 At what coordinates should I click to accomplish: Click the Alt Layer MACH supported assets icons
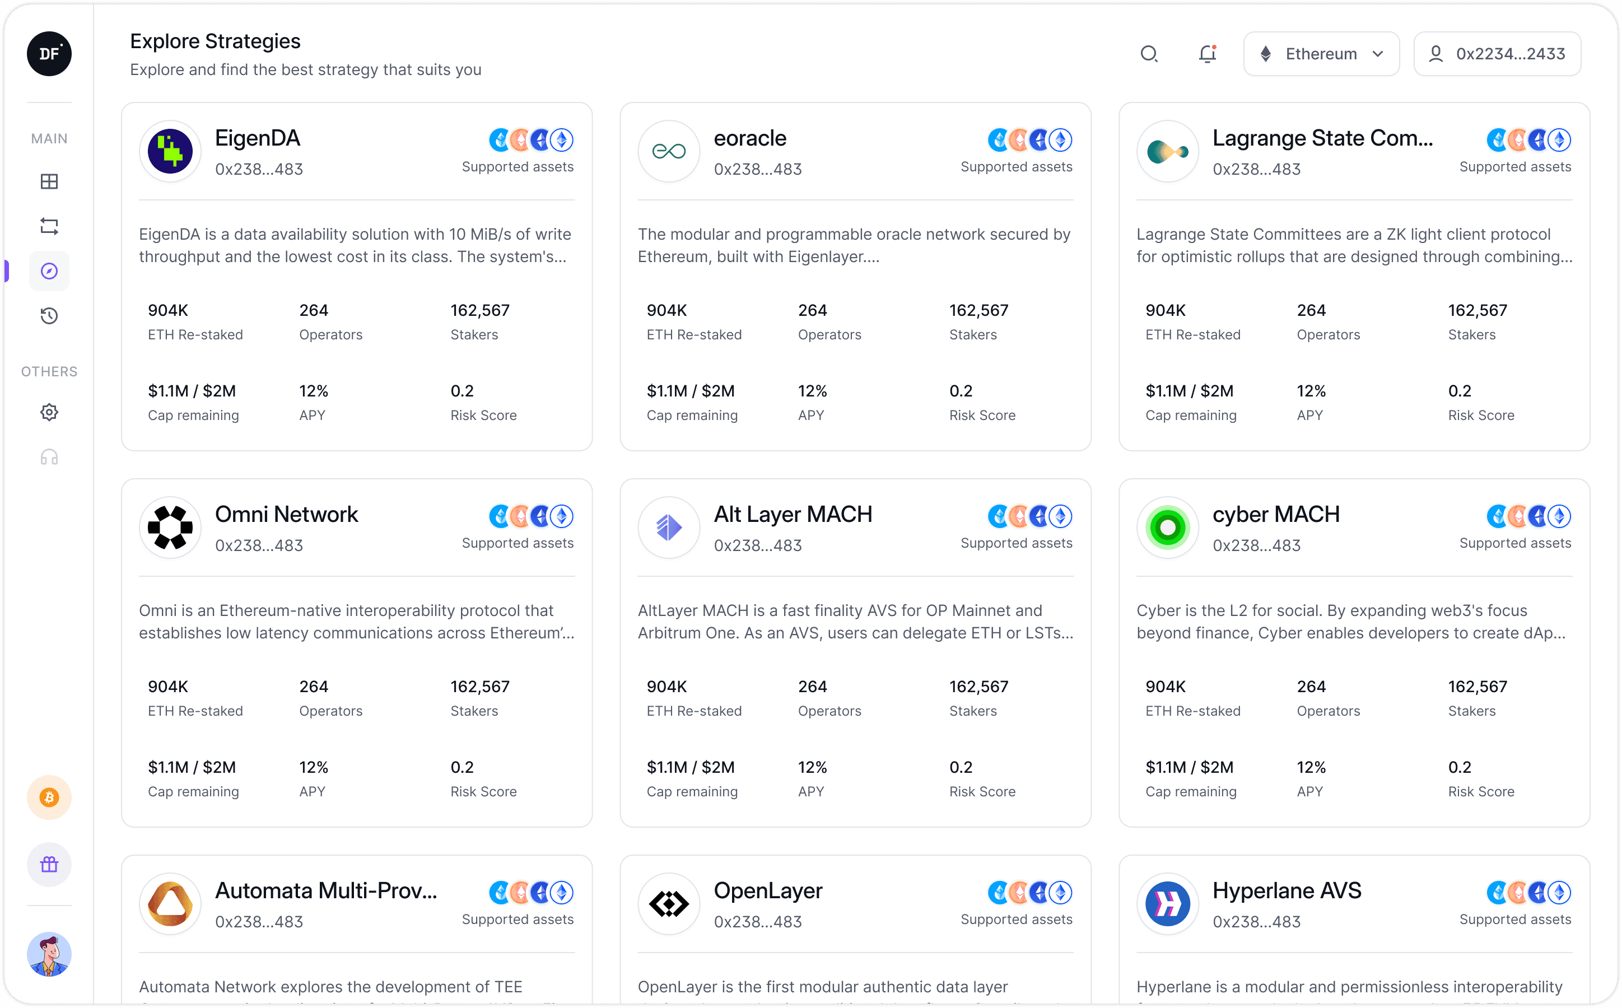(1029, 516)
